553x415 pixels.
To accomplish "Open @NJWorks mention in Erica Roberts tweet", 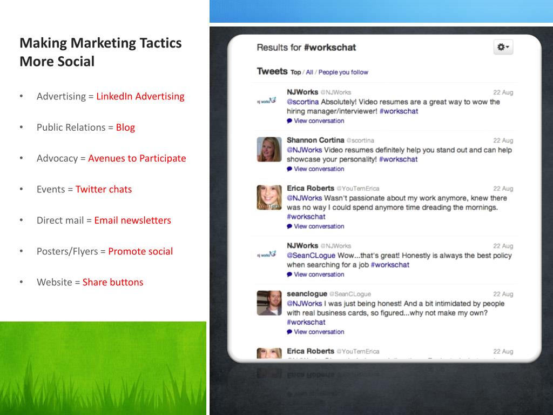I will (305, 198).
